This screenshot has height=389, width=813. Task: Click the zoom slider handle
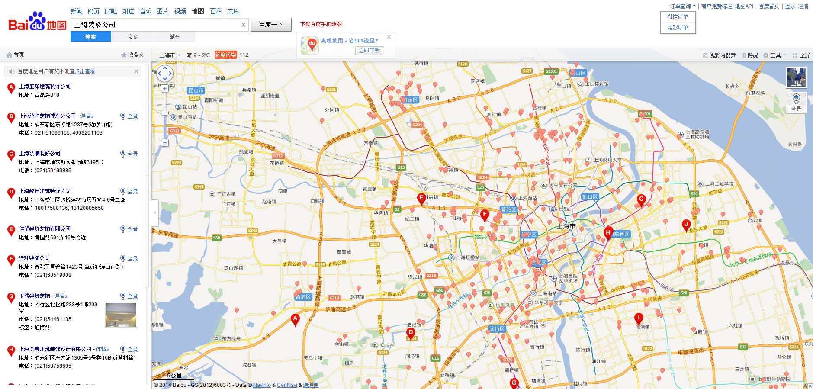click(165, 113)
